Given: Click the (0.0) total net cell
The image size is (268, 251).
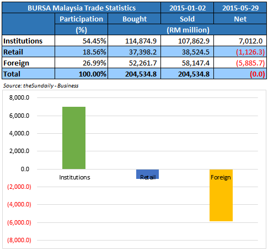Looking at the screenshot, I should tap(240, 74).
